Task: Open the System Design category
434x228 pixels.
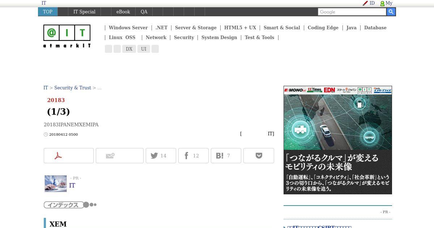Action: click(x=219, y=38)
